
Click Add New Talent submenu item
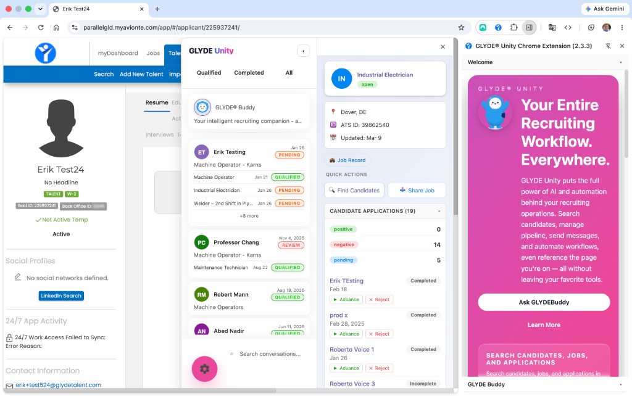141,74
